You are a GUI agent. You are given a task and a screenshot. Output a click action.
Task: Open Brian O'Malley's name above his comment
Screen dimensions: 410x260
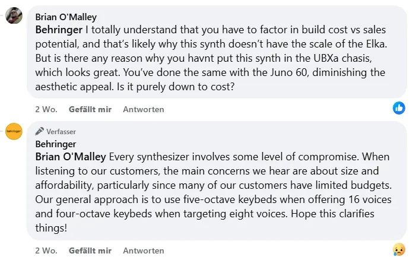point(66,17)
